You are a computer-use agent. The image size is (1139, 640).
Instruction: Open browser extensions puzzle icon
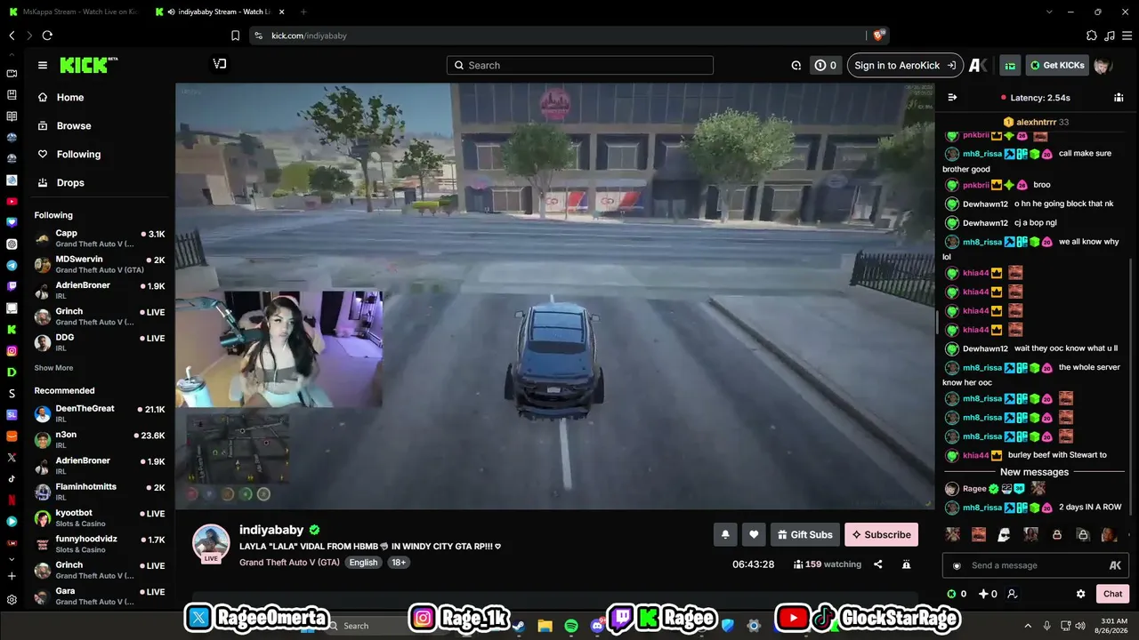pyautogui.click(x=1092, y=36)
